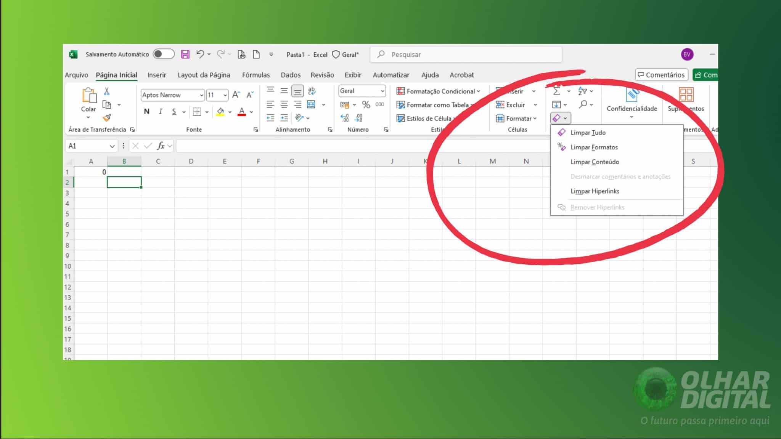Toggle underline S formatting

point(174,112)
